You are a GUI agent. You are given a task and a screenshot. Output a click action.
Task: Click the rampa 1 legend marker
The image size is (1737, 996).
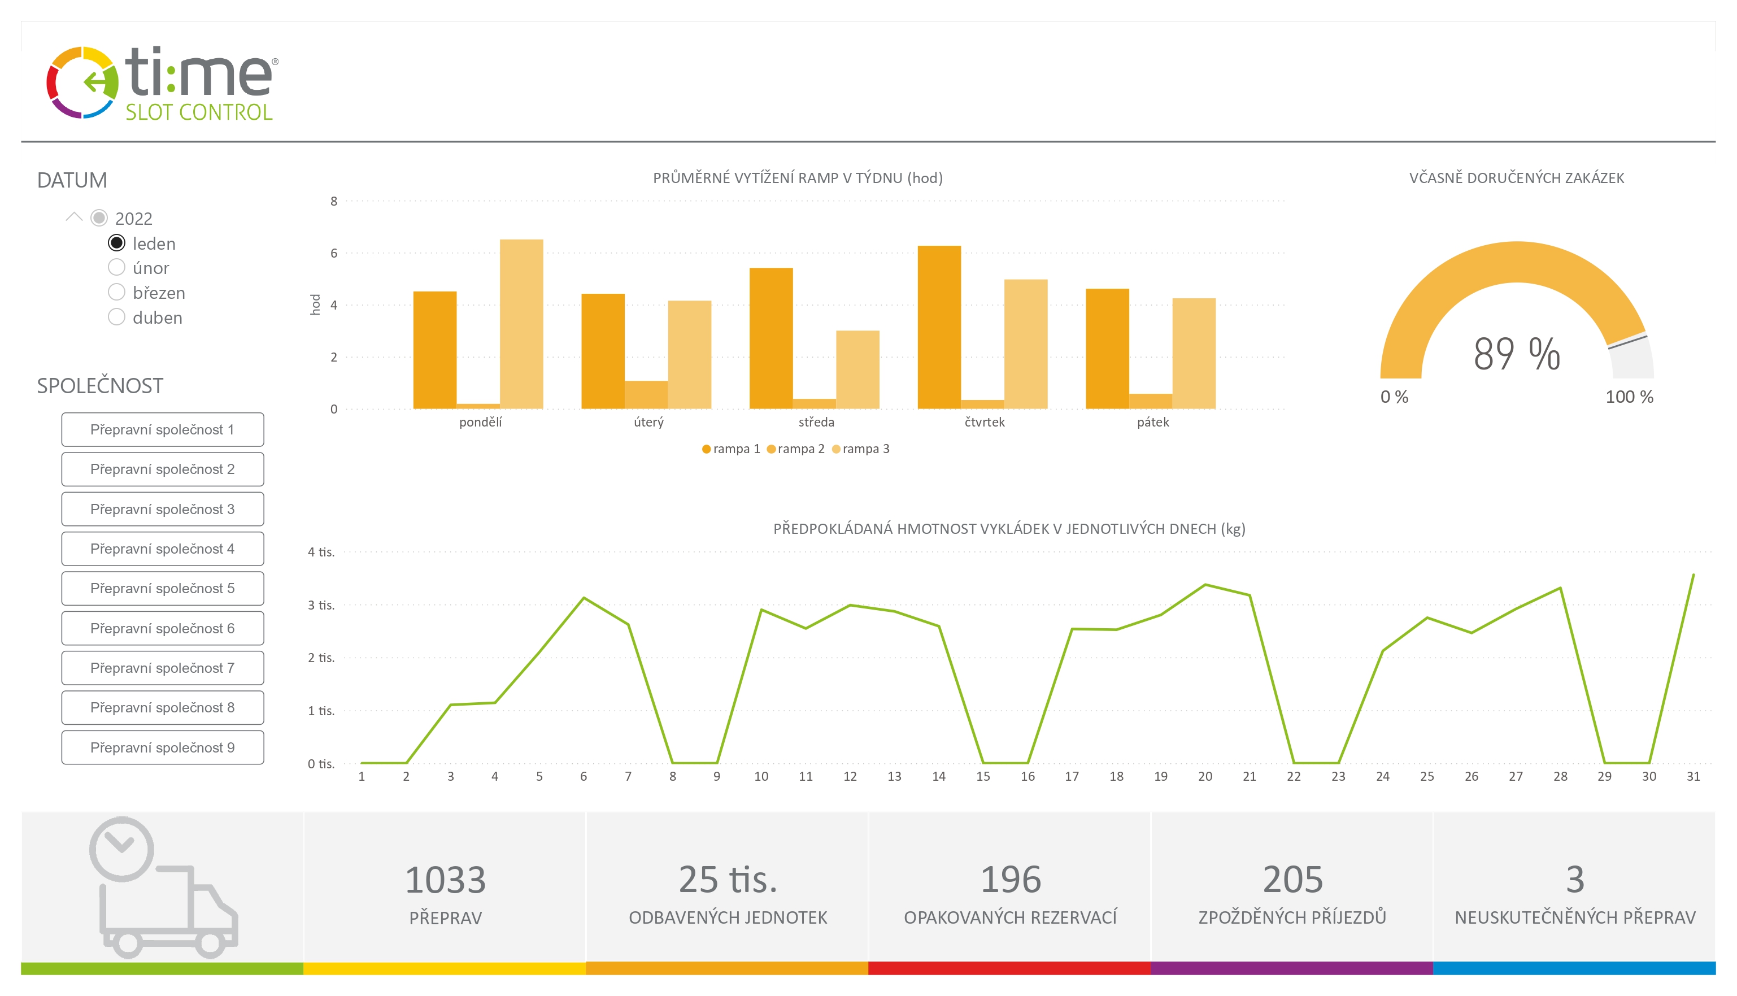point(707,450)
